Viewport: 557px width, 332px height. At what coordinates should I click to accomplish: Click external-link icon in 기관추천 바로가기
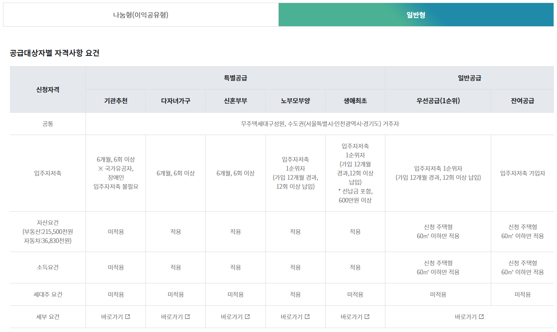[128, 317]
